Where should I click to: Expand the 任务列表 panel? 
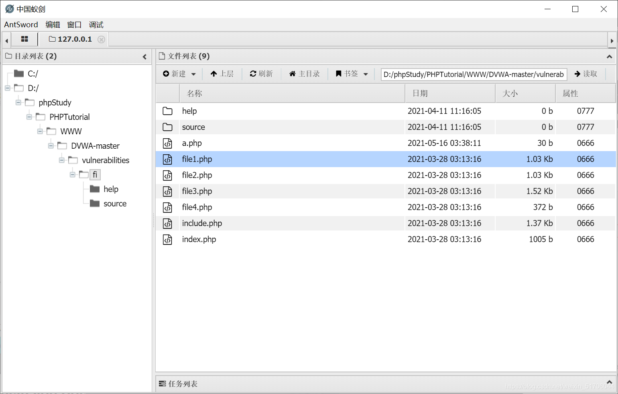click(x=609, y=382)
